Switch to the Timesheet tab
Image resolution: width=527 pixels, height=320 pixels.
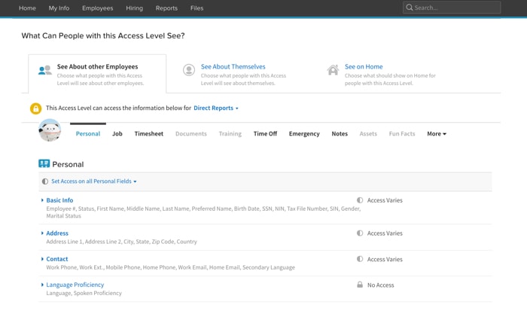coord(149,134)
